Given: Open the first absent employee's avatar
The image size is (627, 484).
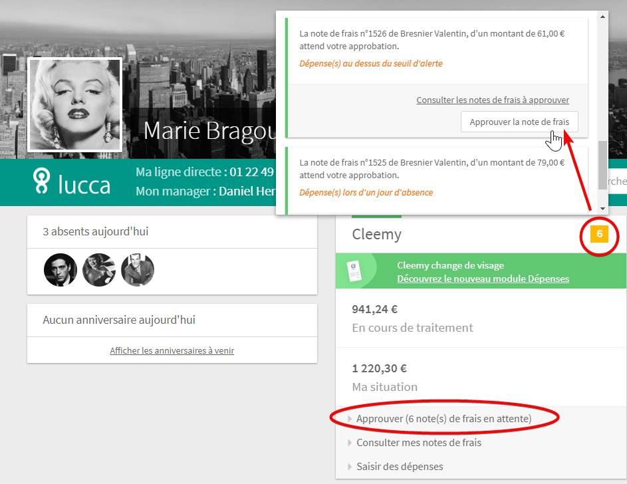Looking at the screenshot, I should coord(61,270).
